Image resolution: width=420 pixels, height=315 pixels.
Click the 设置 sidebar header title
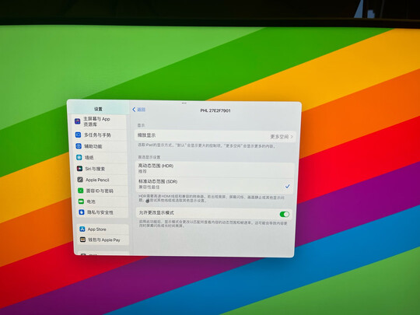(98, 109)
